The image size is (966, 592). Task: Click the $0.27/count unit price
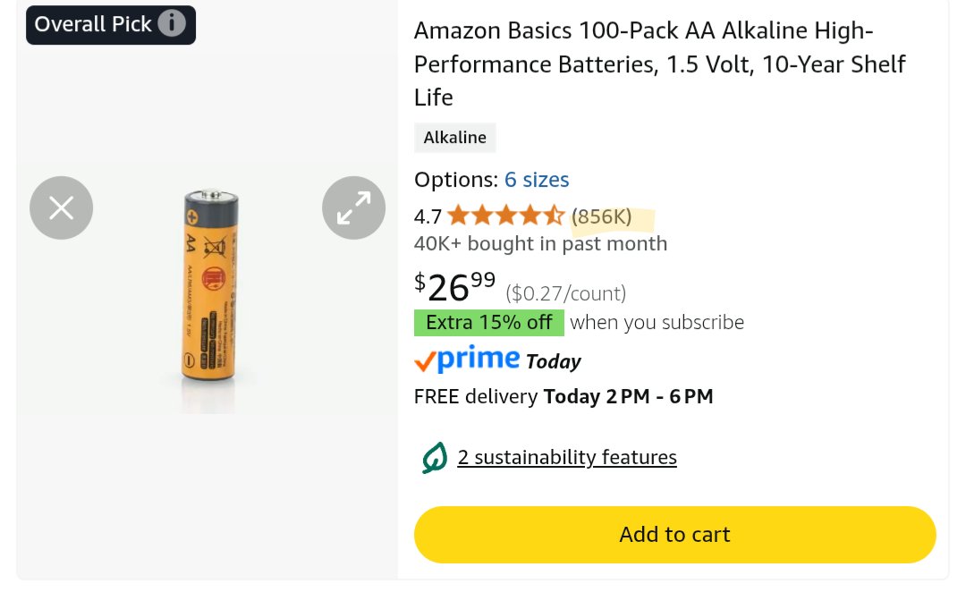coord(565,294)
